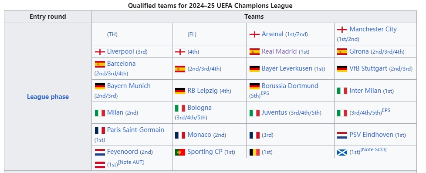Click the Germany flag next to Bayer Leverkusen
The image size is (426, 173).
pyautogui.click(x=254, y=68)
